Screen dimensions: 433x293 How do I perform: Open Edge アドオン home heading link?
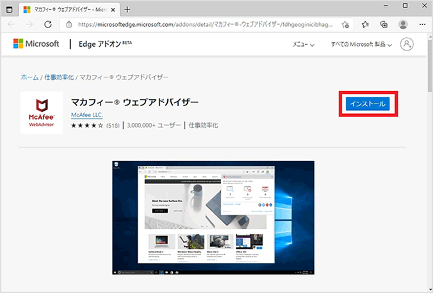[x=105, y=44]
